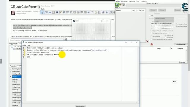Switch to Events tab in Object Inspector
Screen dimensions: 190x107
coord(19,66)
